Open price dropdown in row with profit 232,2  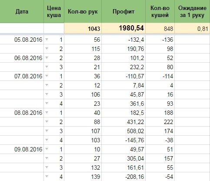[x=47, y=67]
